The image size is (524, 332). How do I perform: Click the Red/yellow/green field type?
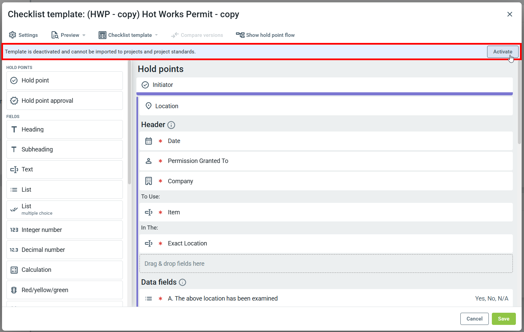(x=64, y=290)
